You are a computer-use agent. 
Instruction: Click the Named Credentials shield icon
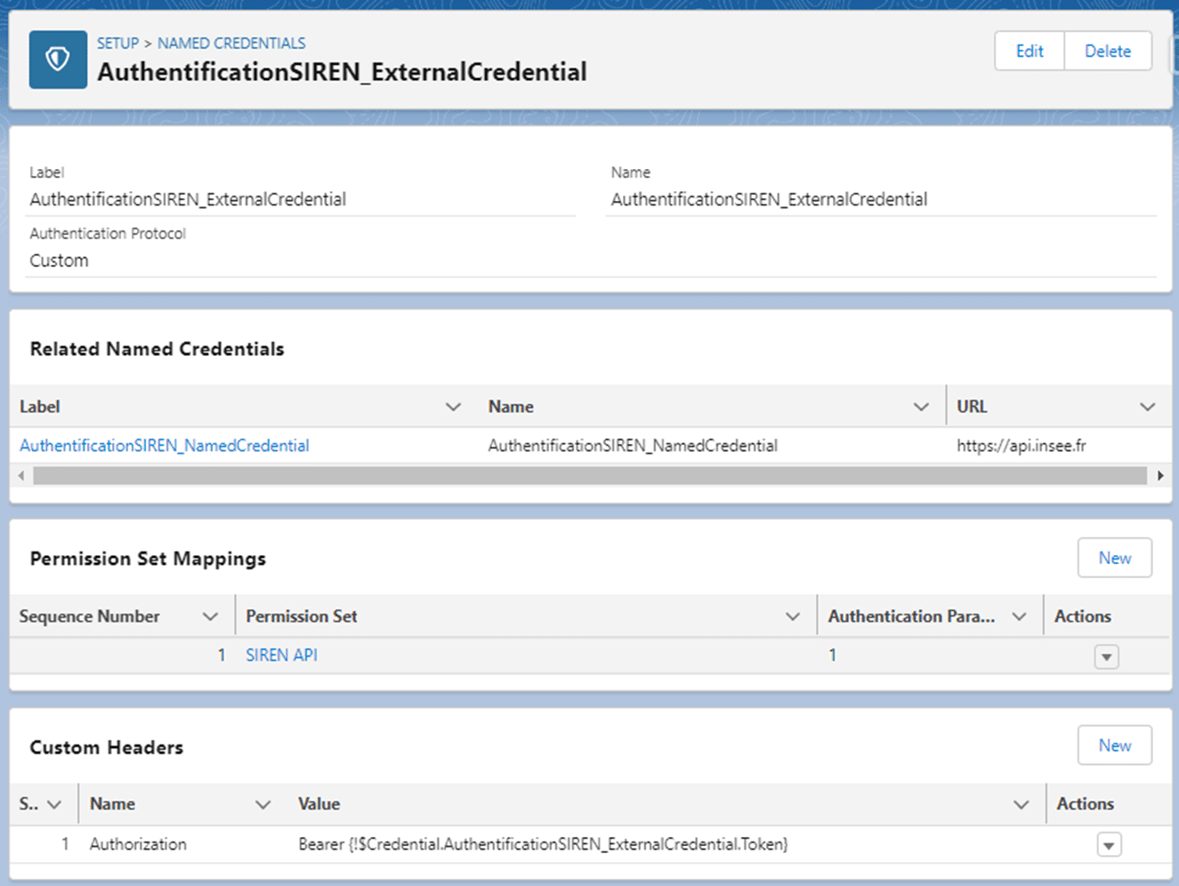pos(58,60)
